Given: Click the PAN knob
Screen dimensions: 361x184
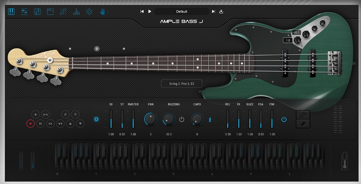Looking at the screenshot, I should 151,119.
